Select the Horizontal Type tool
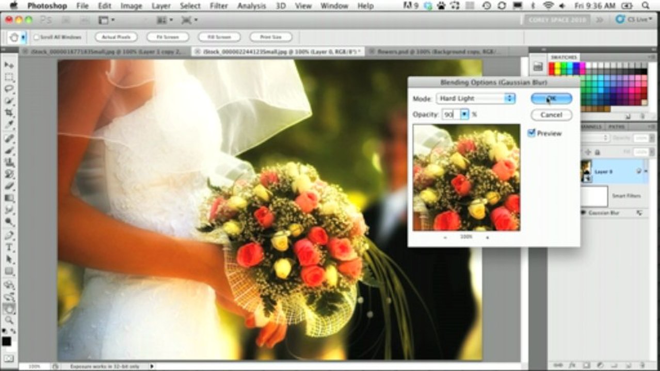This screenshot has height=371, width=660. point(9,247)
